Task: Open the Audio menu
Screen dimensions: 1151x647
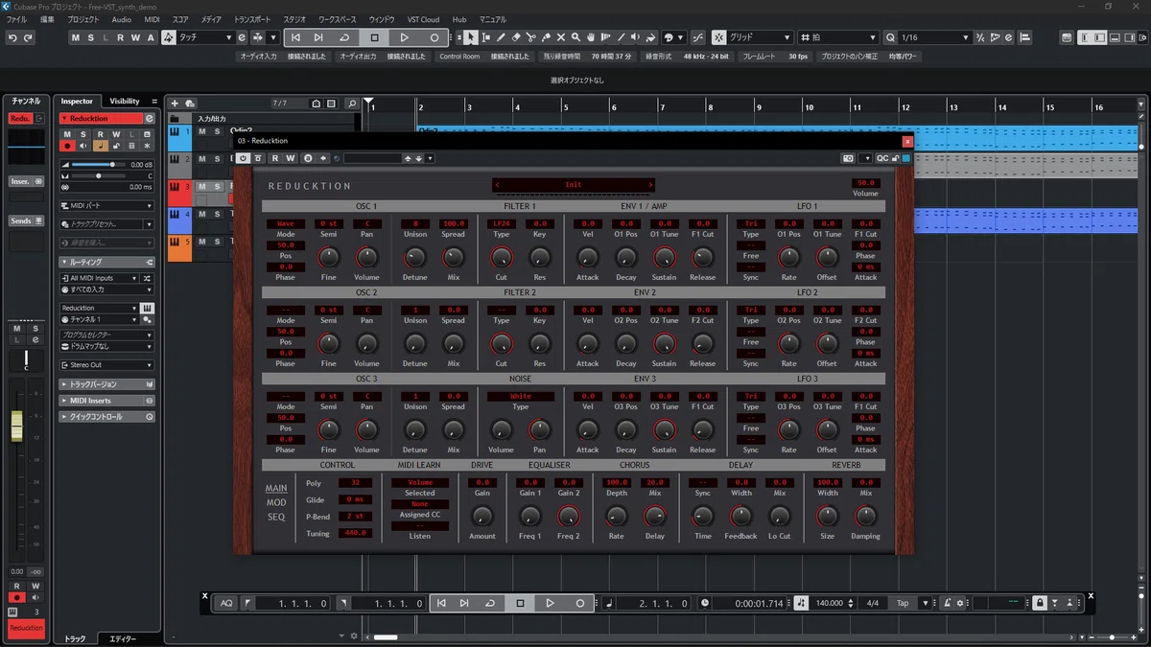Action: [x=121, y=19]
